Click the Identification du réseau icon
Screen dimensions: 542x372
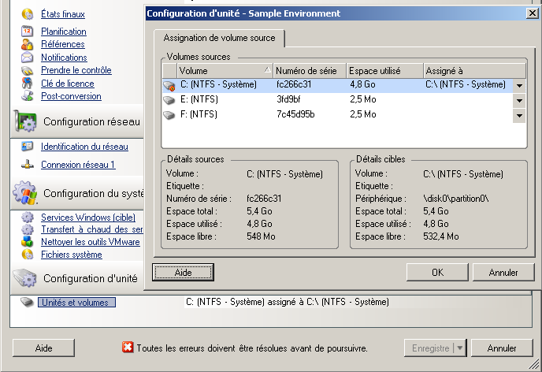(x=28, y=147)
